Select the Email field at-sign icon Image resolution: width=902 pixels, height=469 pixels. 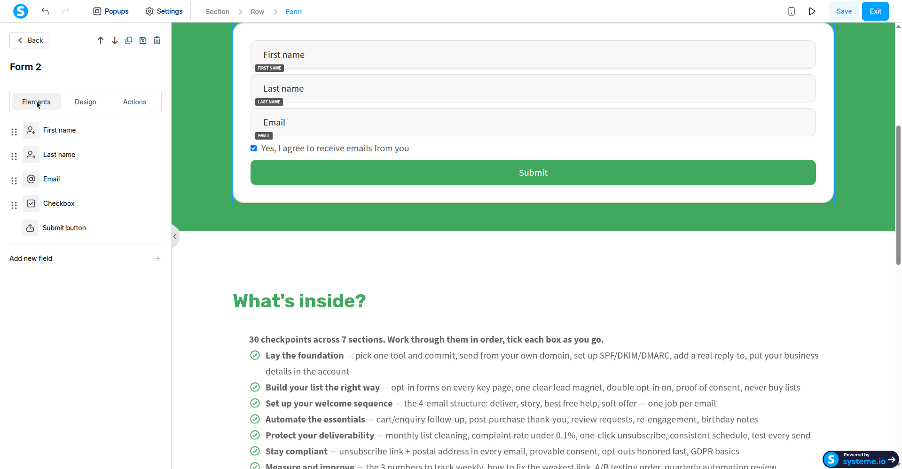[31, 179]
